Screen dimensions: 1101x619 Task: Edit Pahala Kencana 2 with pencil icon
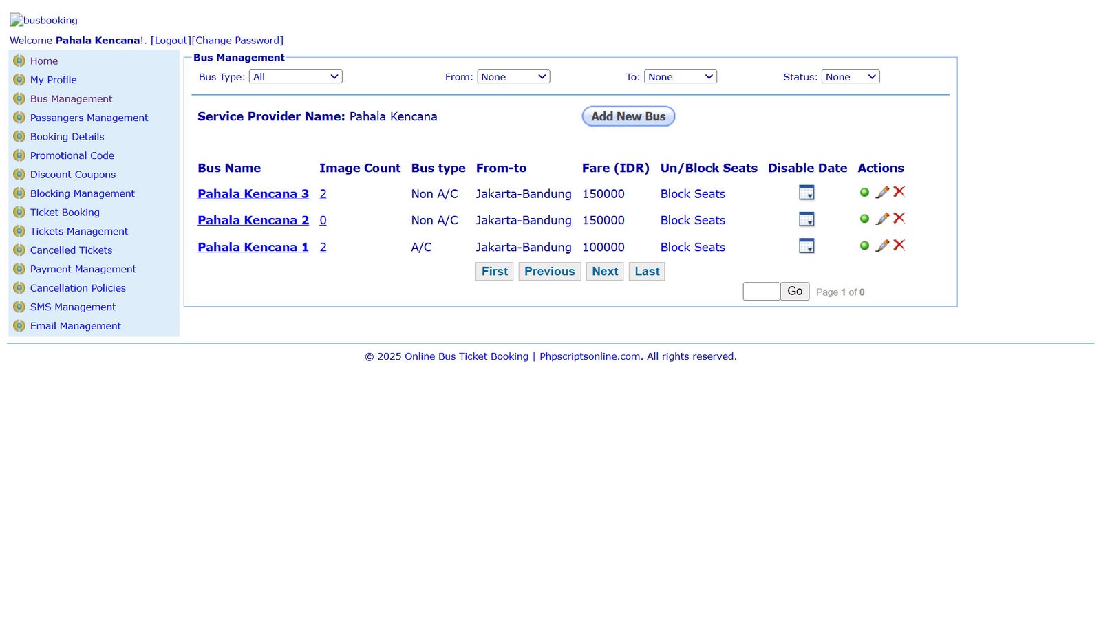(882, 219)
